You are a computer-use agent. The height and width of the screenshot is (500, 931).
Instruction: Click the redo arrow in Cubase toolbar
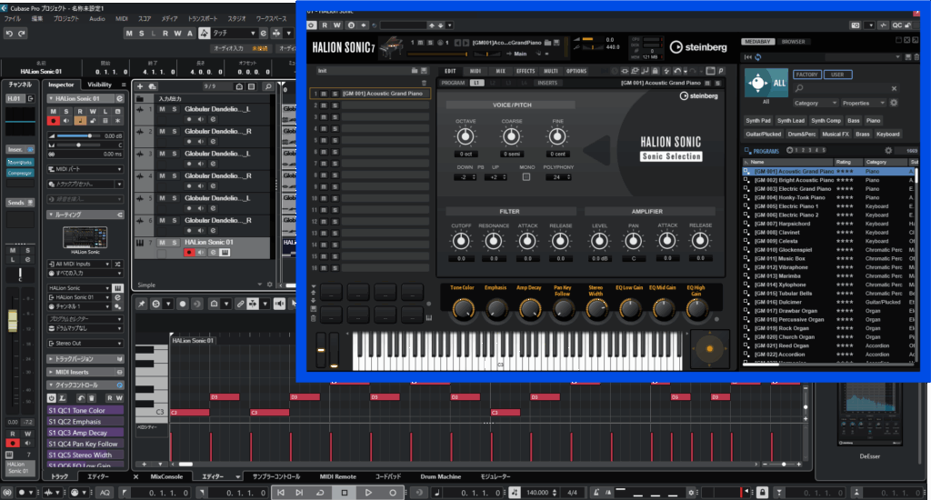click(x=22, y=34)
